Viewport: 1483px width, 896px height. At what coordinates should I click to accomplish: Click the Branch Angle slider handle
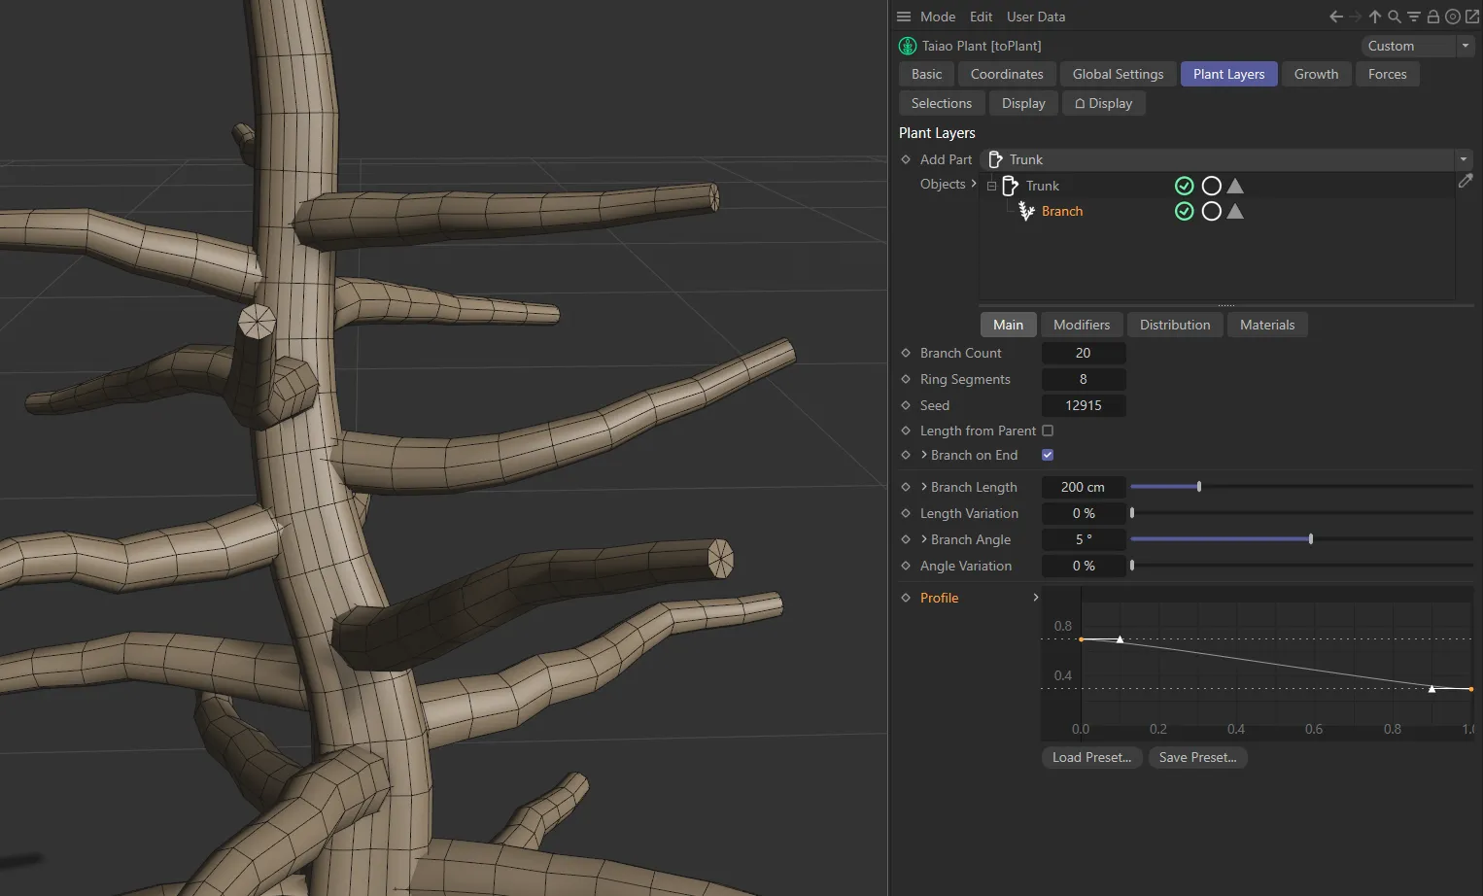1311,539
